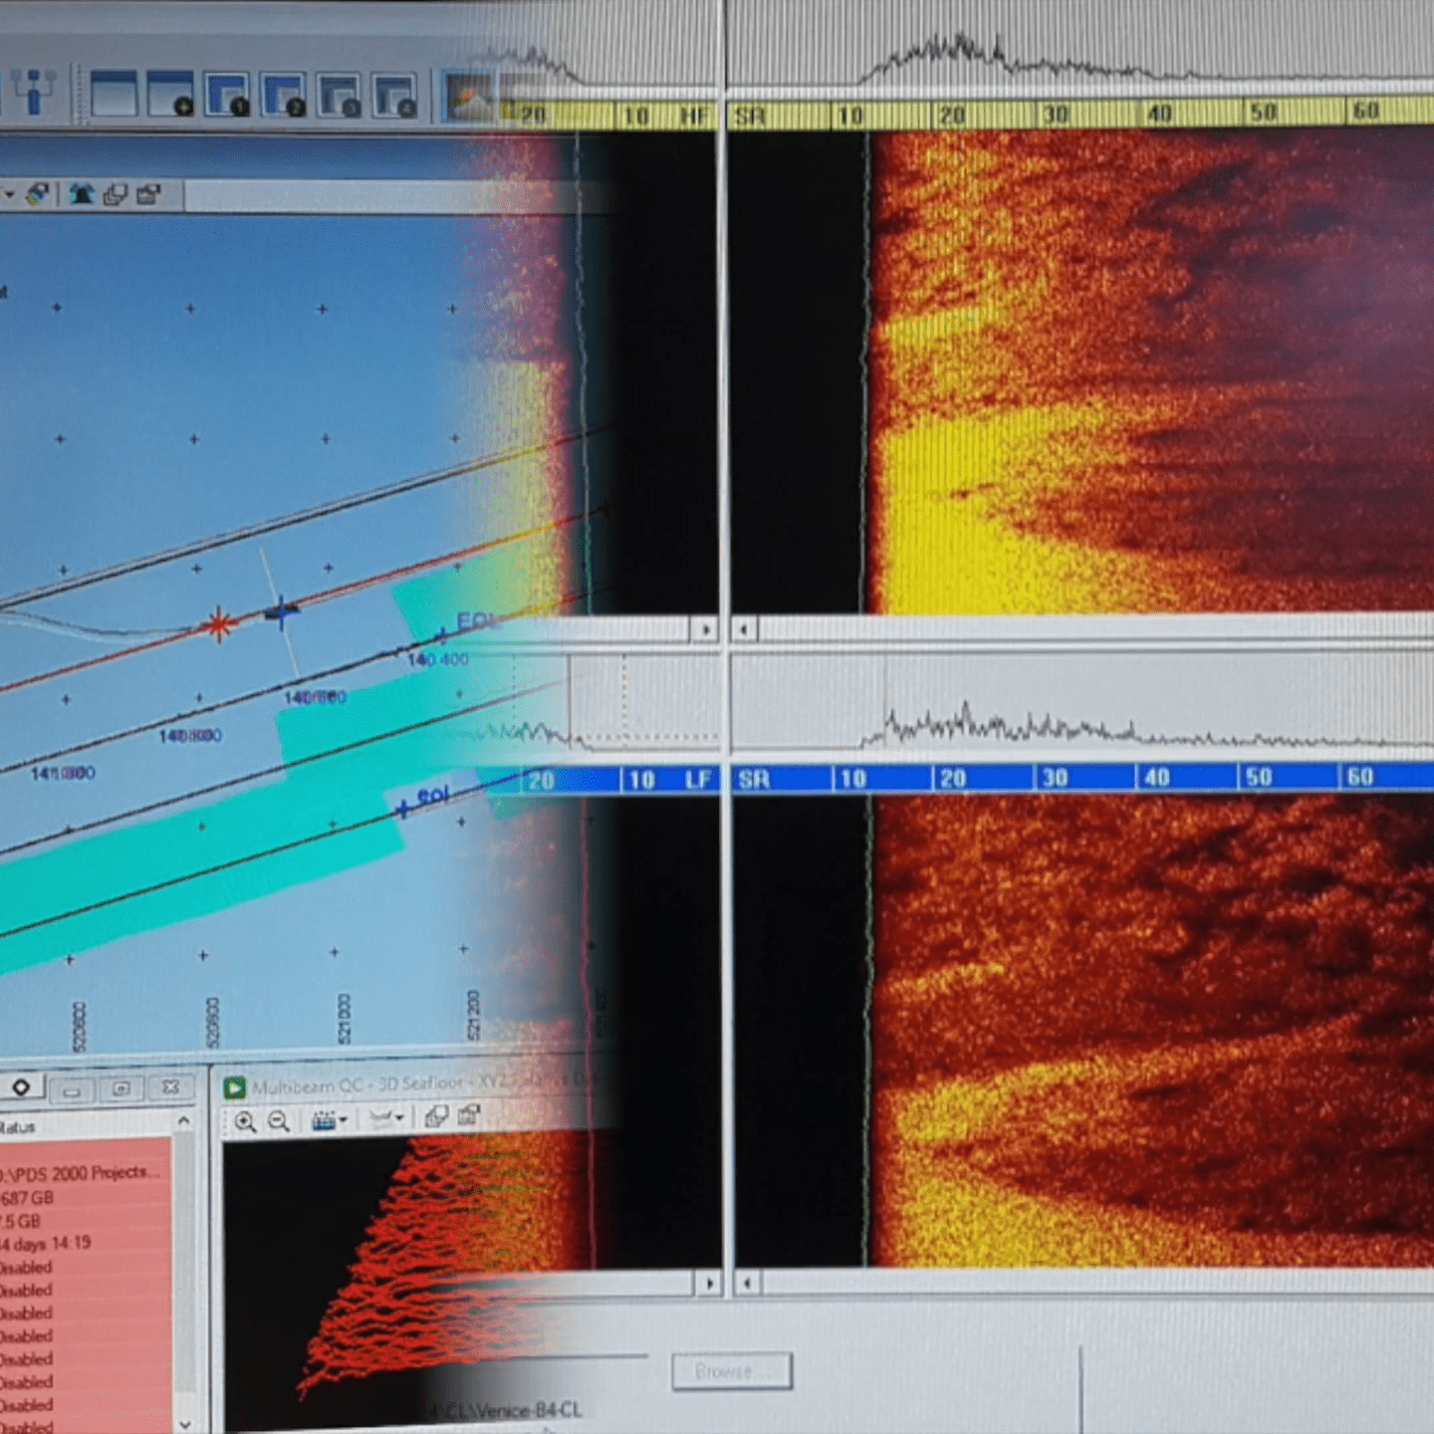
Task: Switch to screen layout 3 icon
Action: pos(339,96)
